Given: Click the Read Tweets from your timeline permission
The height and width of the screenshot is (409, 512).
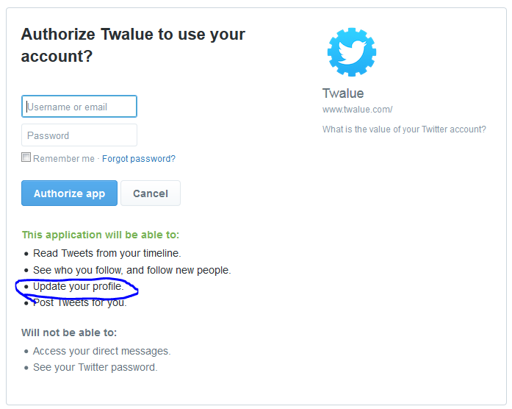Looking at the screenshot, I should (x=107, y=253).
